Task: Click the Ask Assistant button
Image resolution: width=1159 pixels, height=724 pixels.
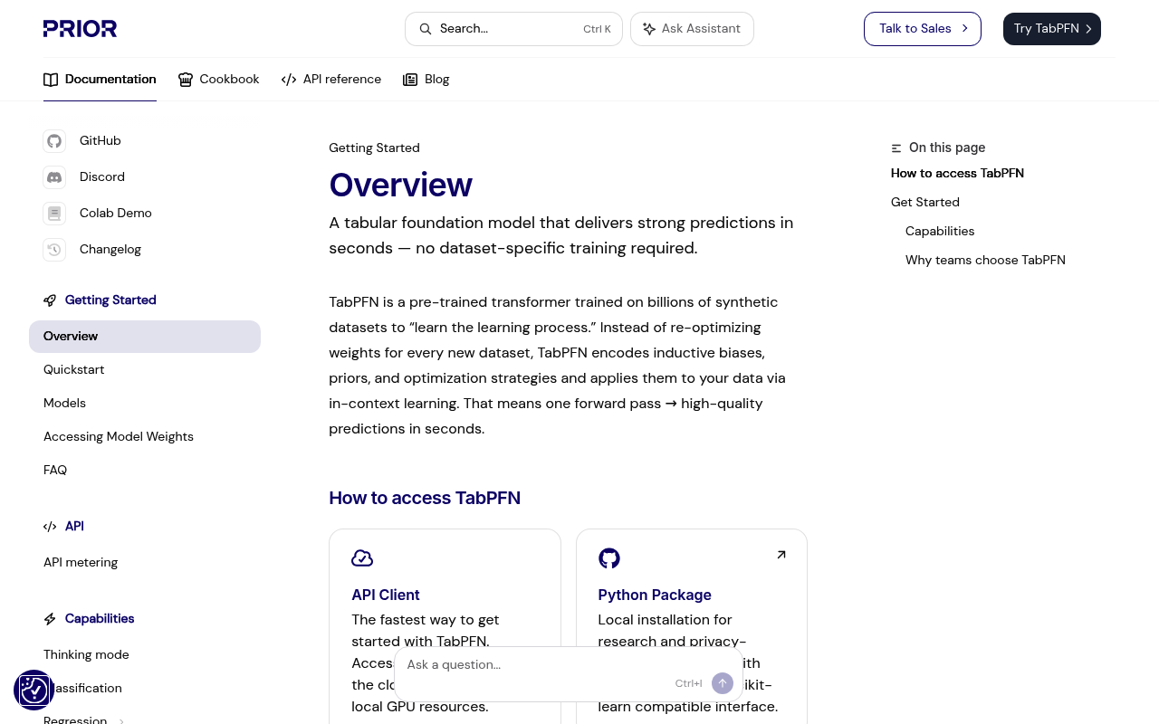Action: coord(692,29)
